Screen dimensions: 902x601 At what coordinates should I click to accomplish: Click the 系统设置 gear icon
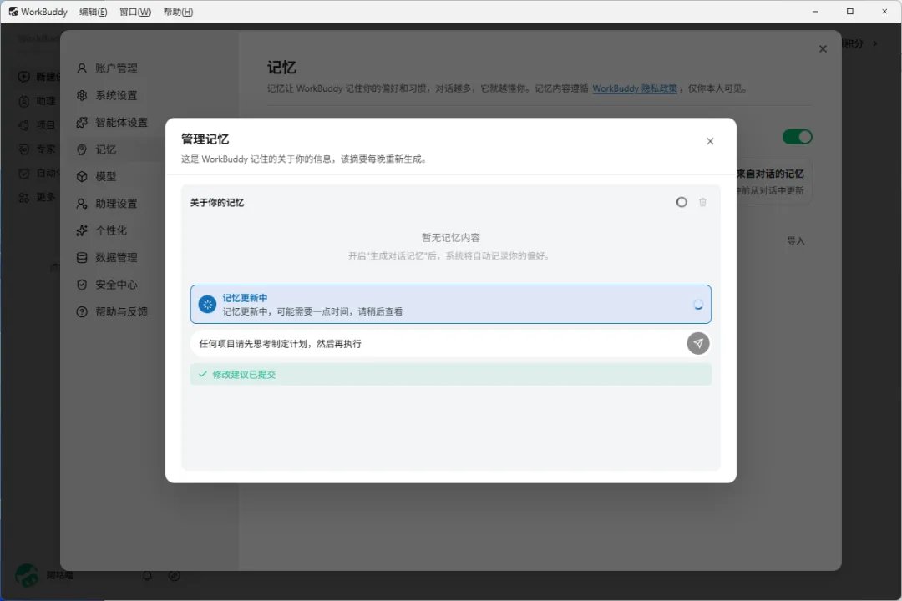click(x=82, y=95)
